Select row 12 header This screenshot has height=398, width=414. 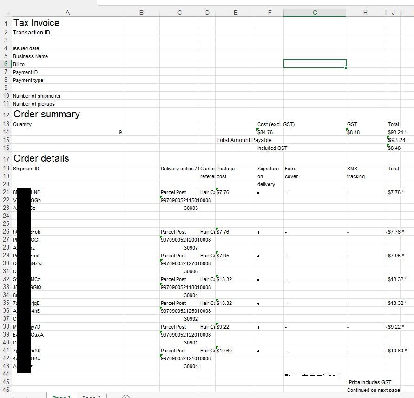point(6,115)
